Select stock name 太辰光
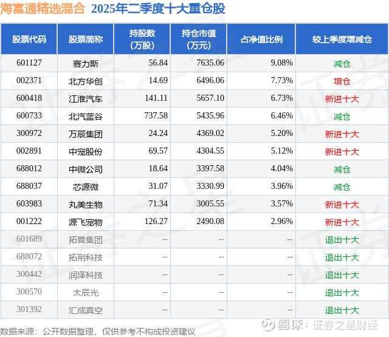This screenshot has width=389, height=337. pyautogui.click(x=86, y=293)
